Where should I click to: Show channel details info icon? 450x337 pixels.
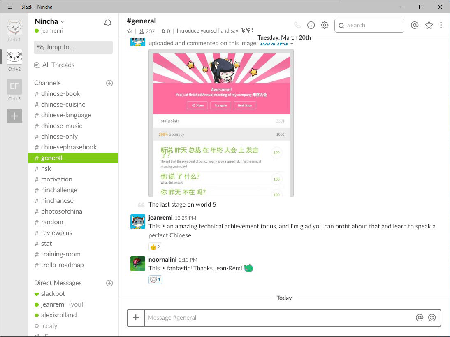point(311,25)
